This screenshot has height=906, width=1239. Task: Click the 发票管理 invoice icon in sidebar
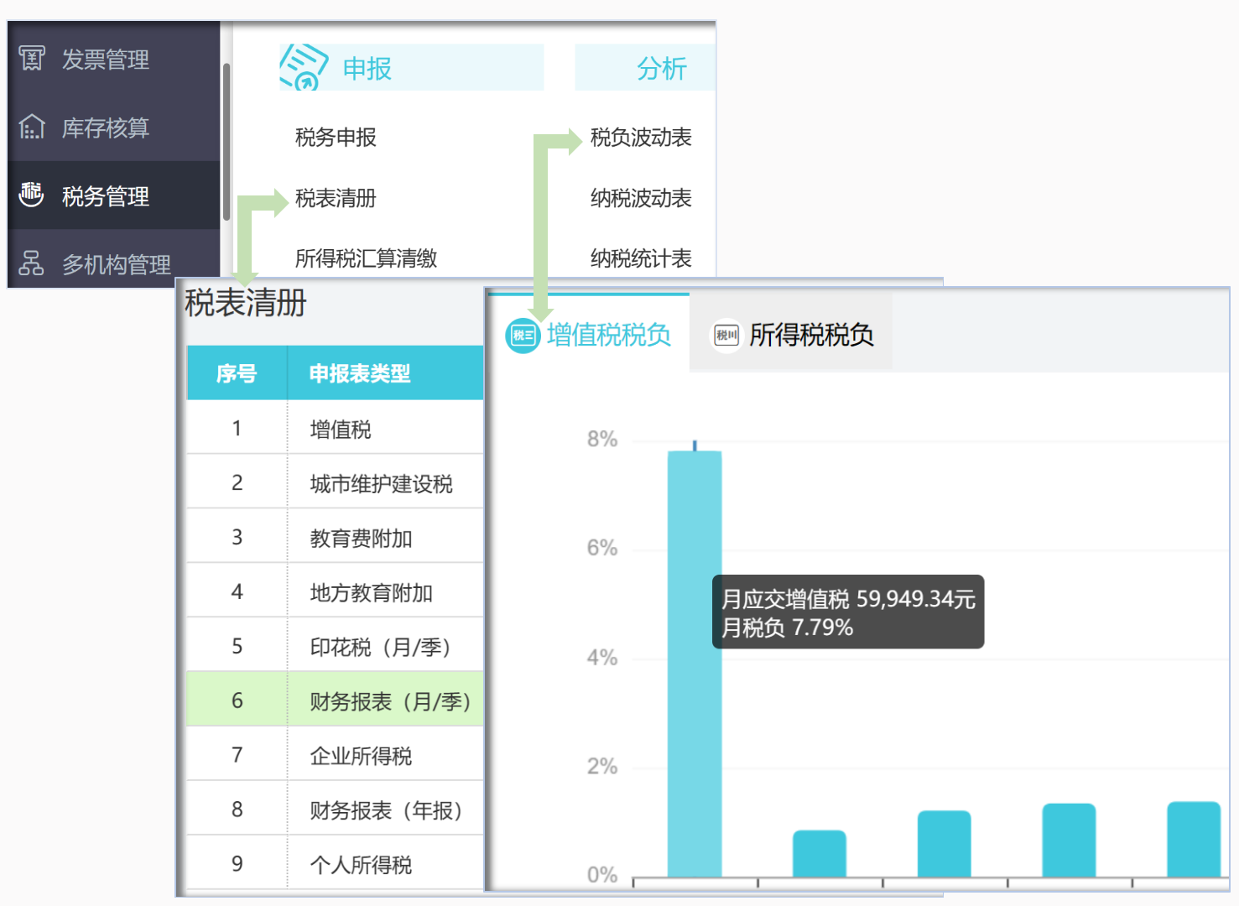pos(30,59)
